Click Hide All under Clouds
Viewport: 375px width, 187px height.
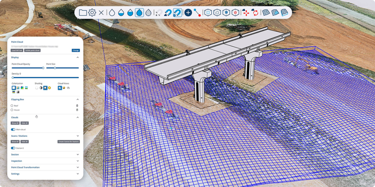(x=24, y=123)
